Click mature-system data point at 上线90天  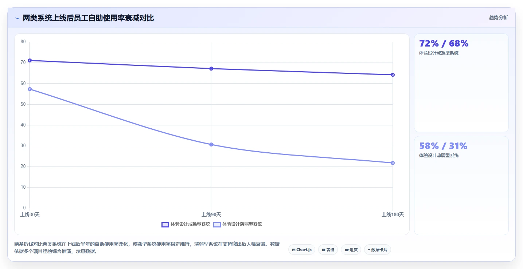point(211,69)
